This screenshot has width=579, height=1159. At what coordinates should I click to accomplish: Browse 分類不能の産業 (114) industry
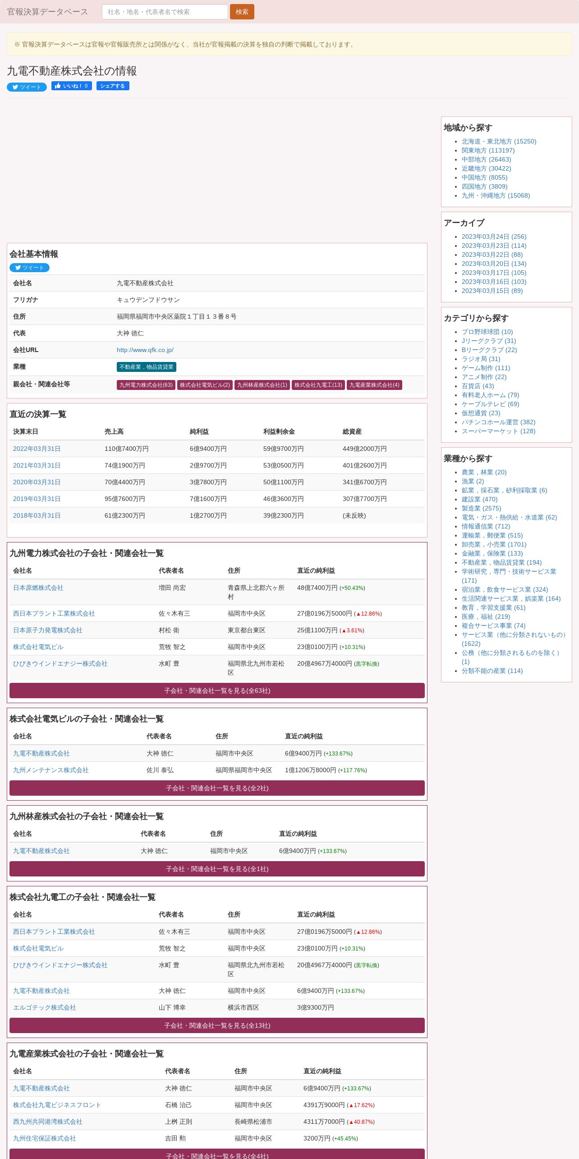[x=492, y=671]
